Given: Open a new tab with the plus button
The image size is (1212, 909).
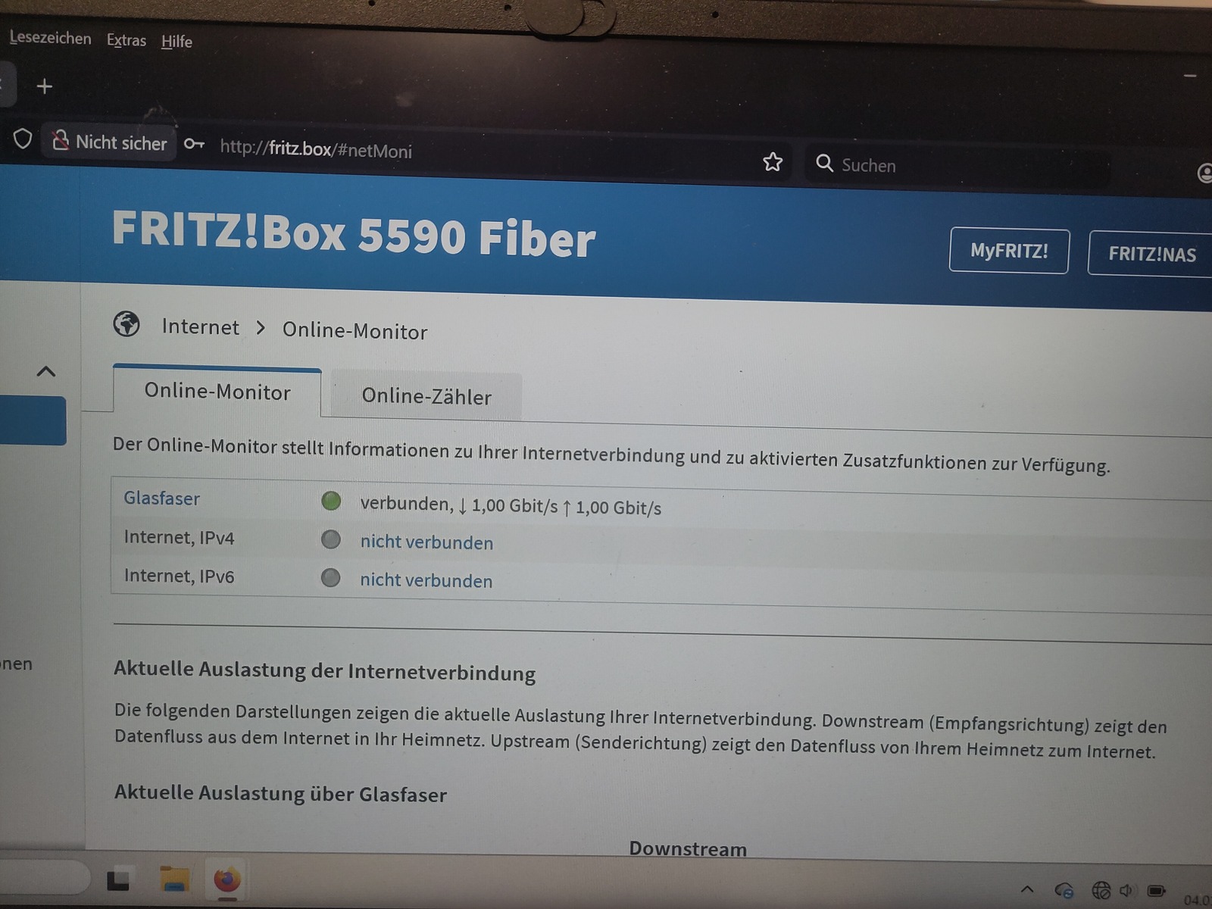Looking at the screenshot, I should [x=45, y=86].
